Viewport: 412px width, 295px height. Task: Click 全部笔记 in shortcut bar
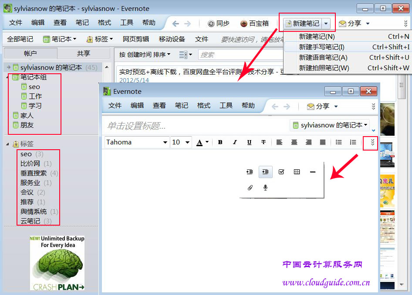20,39
